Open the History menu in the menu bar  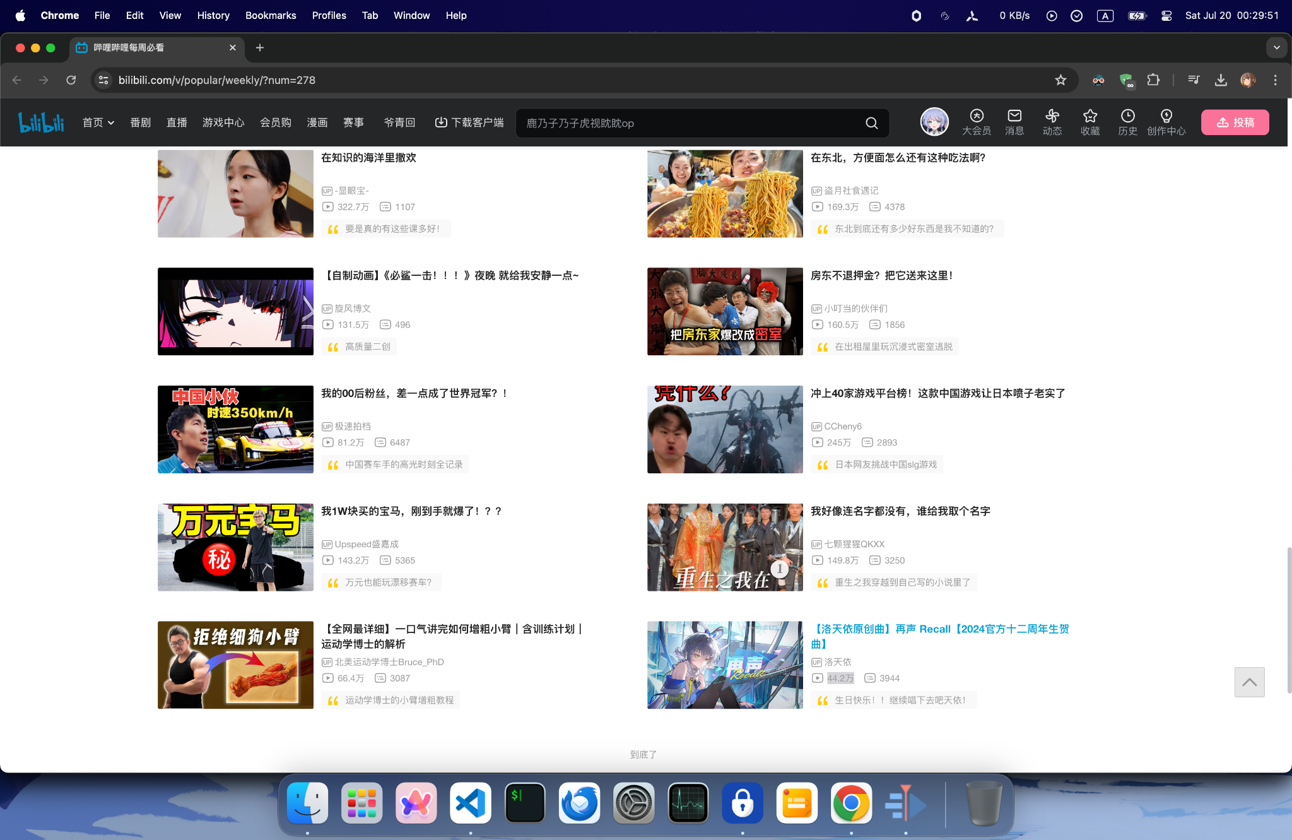(x=213, y=15)
